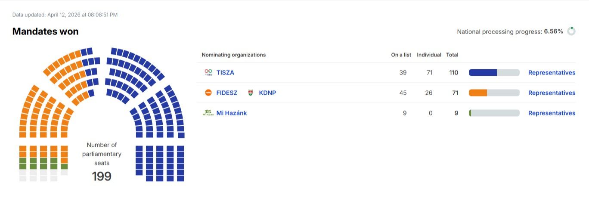Click the KDNP coat of arms icon
Screen dimensions: 589x217
251,93
